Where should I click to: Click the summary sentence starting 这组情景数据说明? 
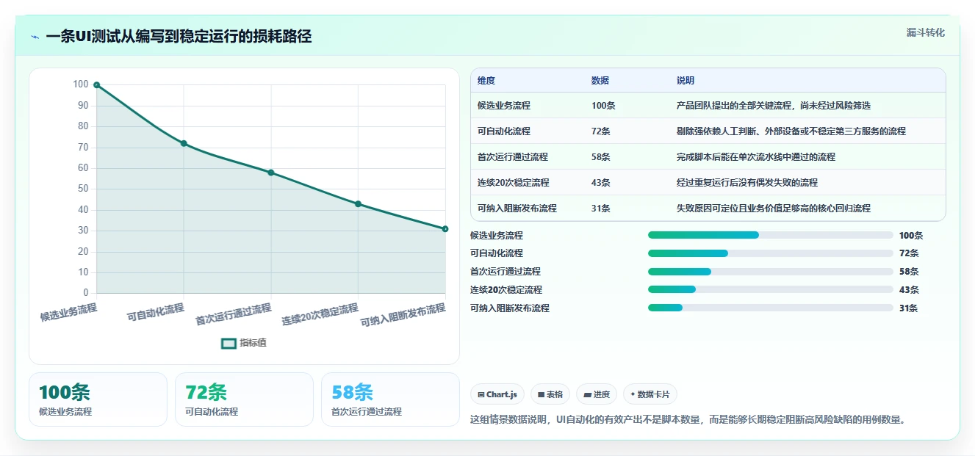click(x=688, y=420)
